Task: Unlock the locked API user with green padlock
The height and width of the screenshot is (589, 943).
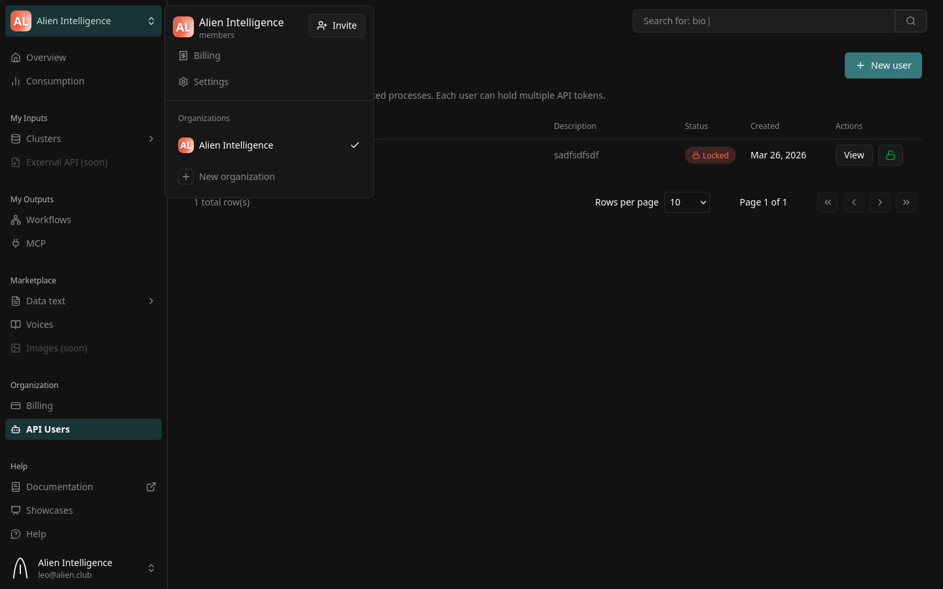Action: 891,155
